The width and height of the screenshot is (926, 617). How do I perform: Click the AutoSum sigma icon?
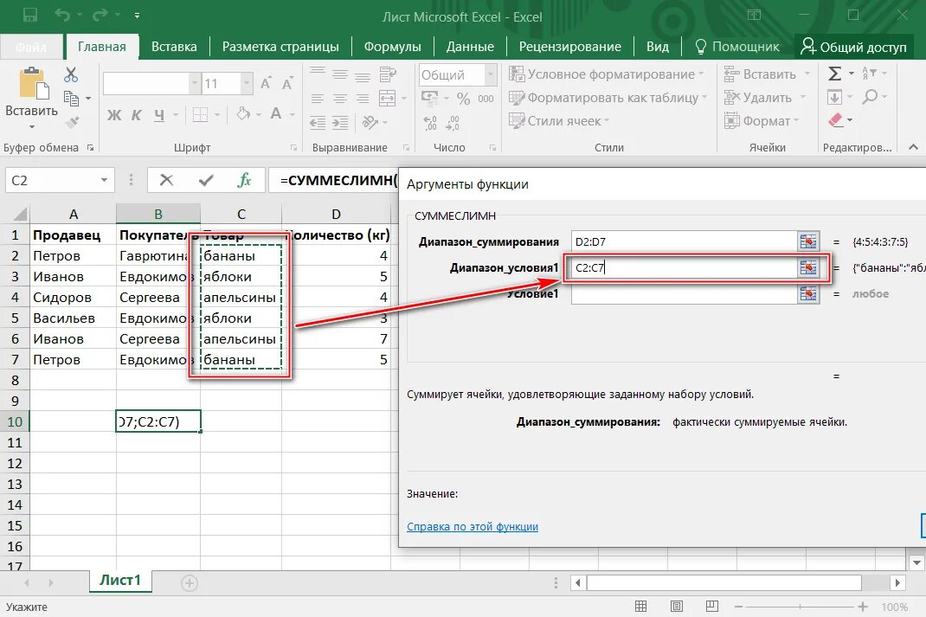click(x=834, y=74)
